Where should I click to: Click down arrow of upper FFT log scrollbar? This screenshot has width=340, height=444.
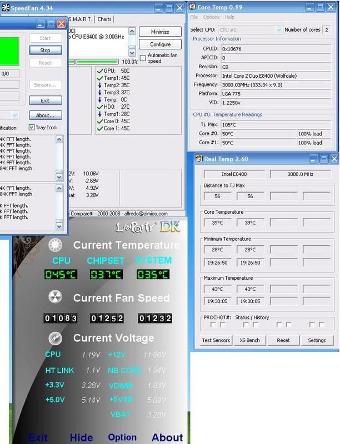[59, 177]
